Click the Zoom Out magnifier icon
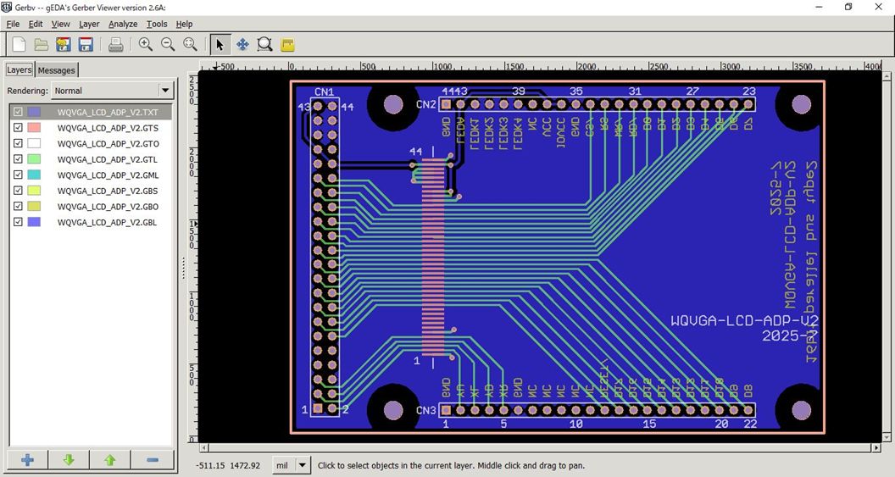895x477 pixels. (x=168, y=45)
